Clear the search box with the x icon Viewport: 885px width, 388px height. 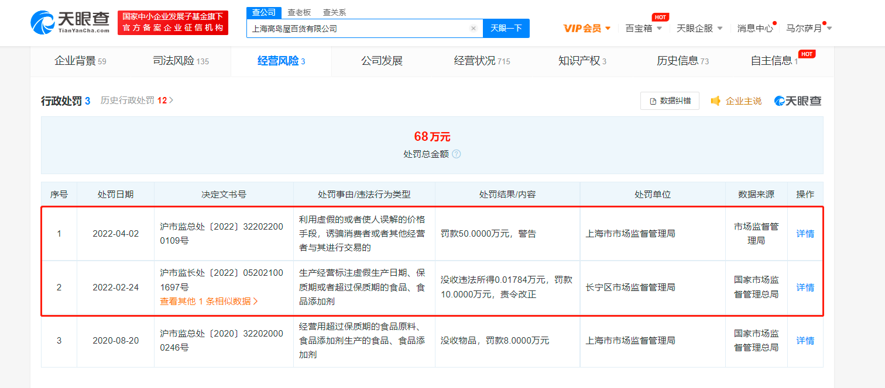(x=473, y=28)
